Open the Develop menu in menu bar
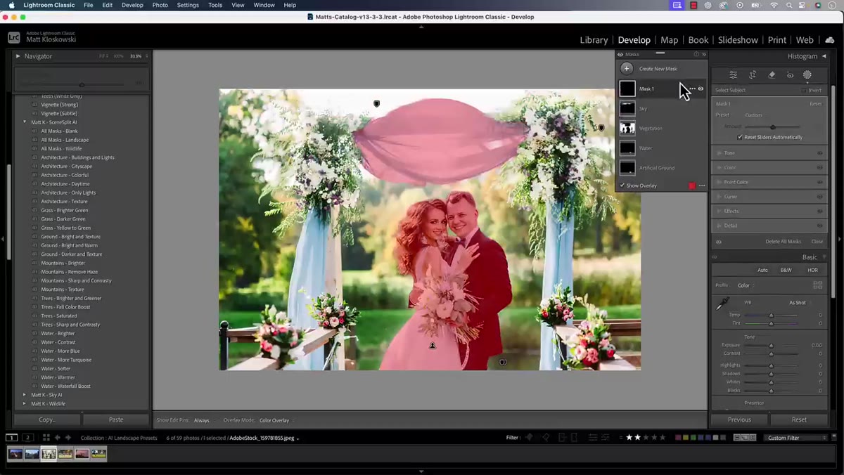This screenshot has height=475, width=844. tap(132, 5)
